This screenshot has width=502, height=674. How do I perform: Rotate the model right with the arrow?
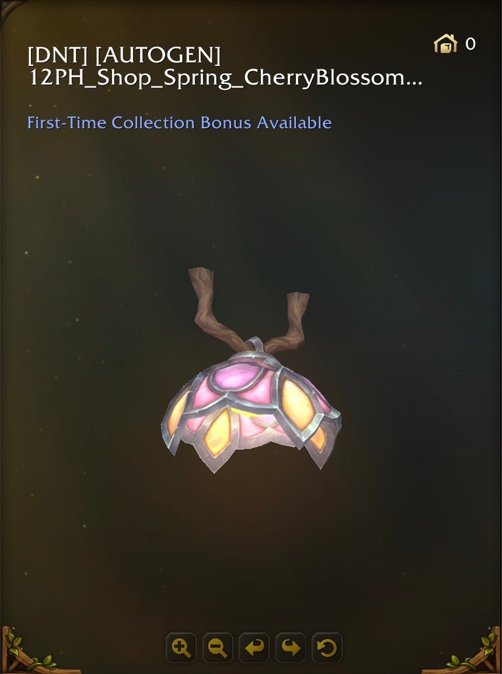pyautogui.click(x=291, y=647)
